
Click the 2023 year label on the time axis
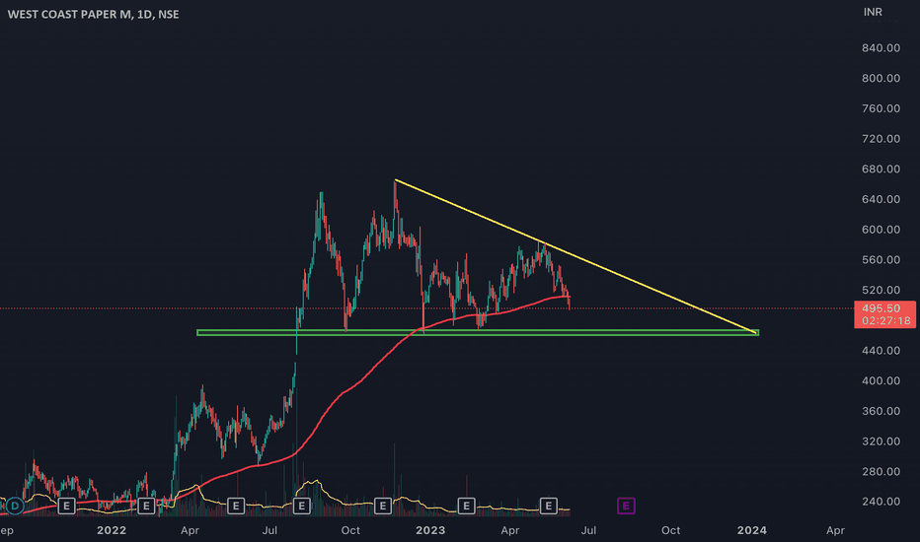click(x=430, y=530)
